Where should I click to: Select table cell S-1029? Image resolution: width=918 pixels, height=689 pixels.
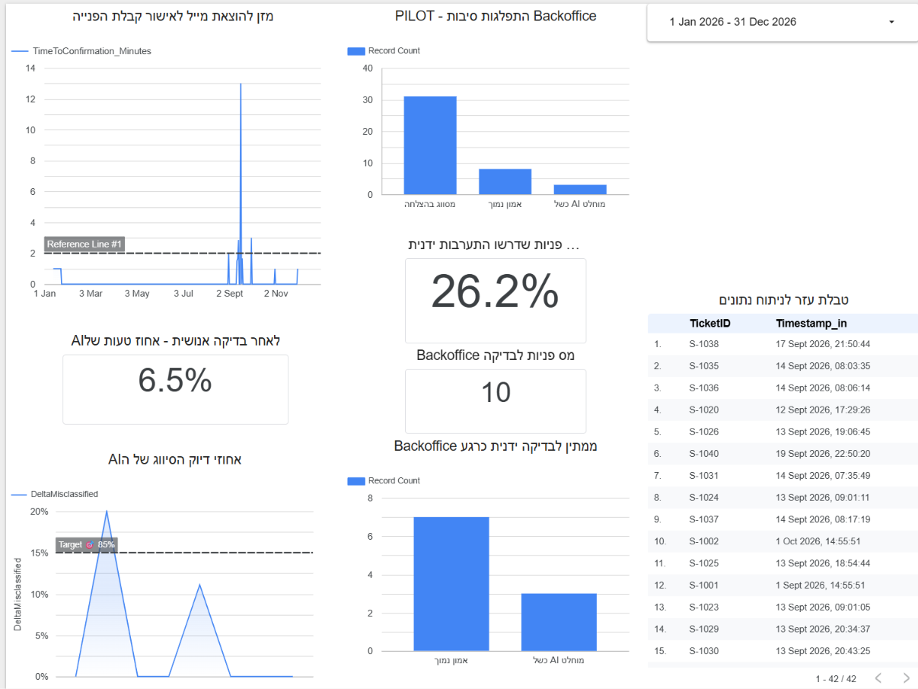click(x=703, y=630)
